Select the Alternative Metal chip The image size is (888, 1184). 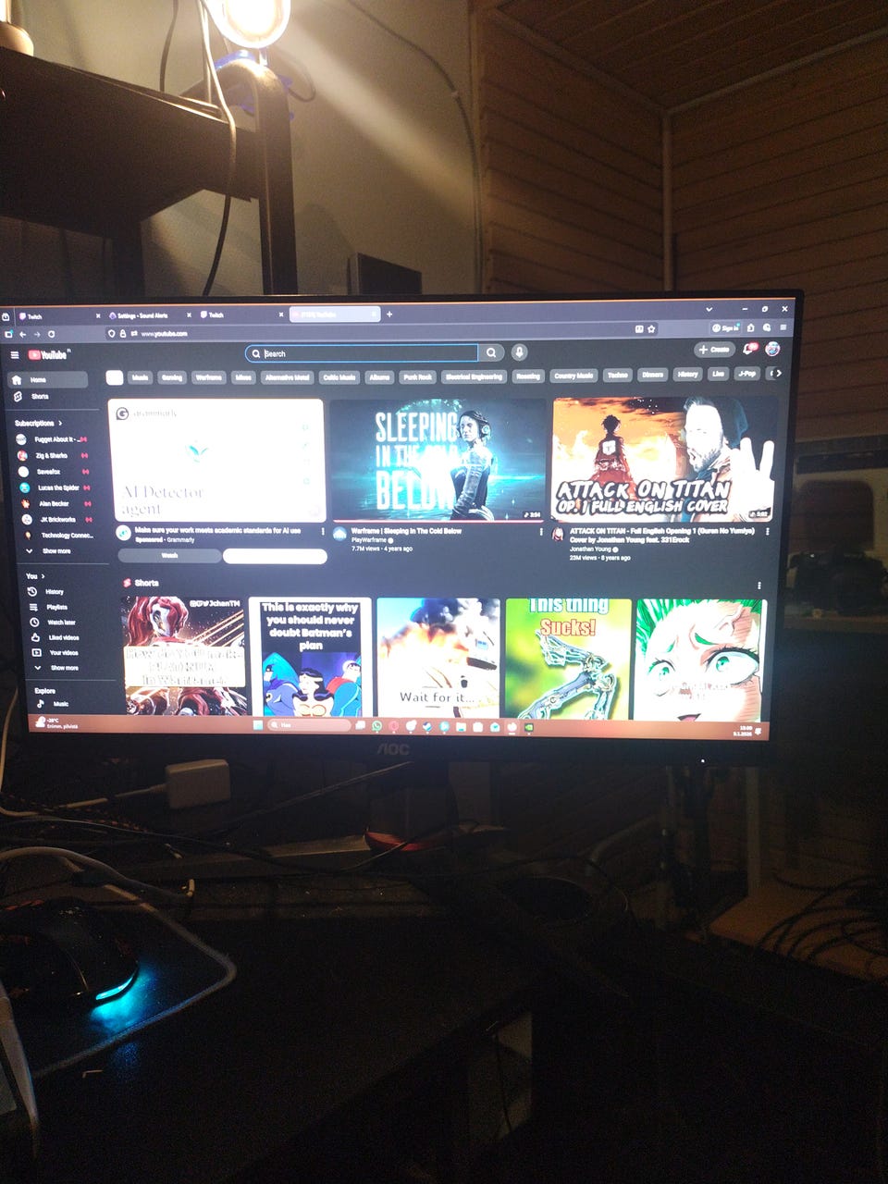click(x=287, y=377)
